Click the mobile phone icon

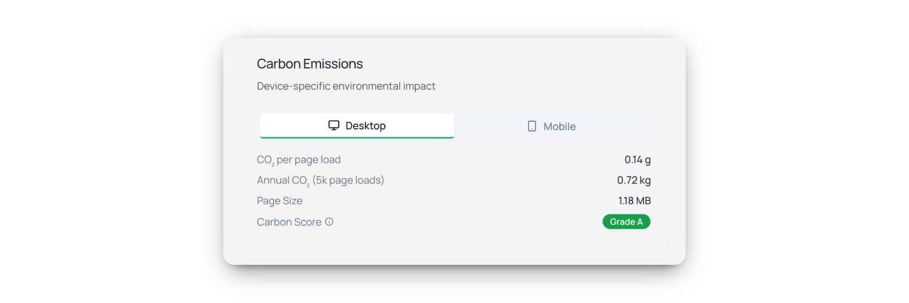coord(532,126)
